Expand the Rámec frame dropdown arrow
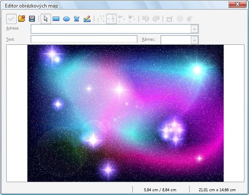249x195 pixels. pyautogui.click(x=195, y=40)
